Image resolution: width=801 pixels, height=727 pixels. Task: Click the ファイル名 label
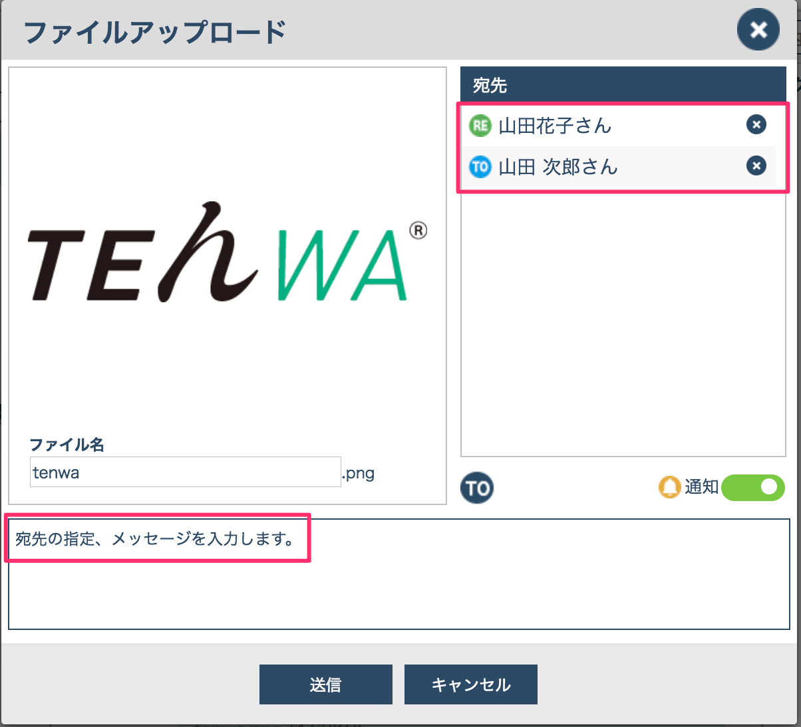tap(67, 445)
